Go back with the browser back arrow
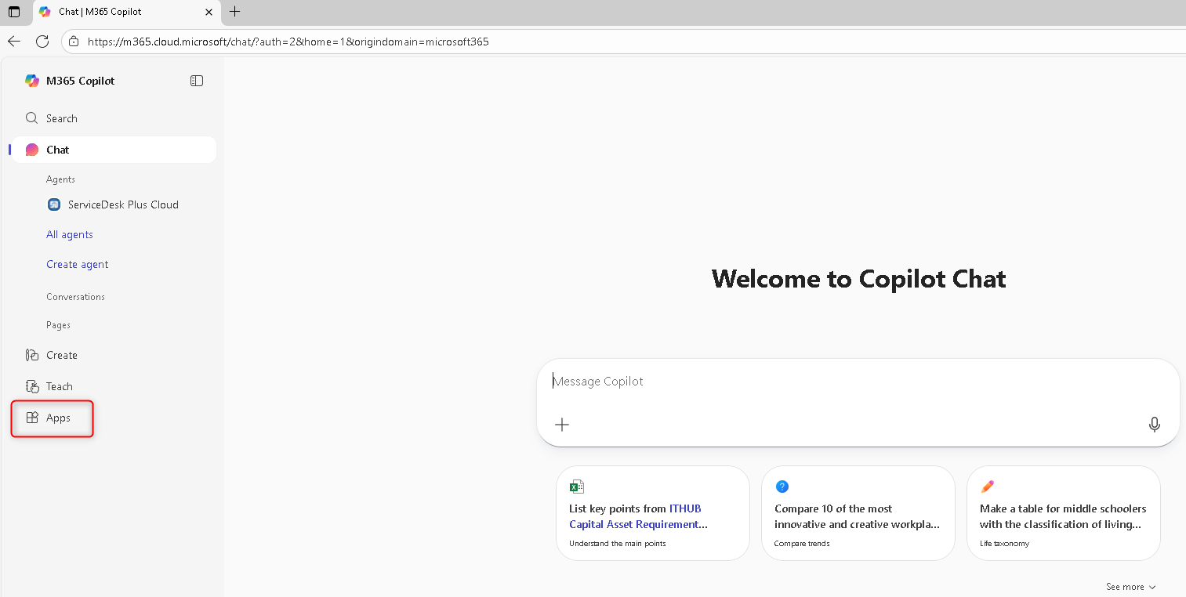The image size is (1186, 597). [x=14, y=42]
